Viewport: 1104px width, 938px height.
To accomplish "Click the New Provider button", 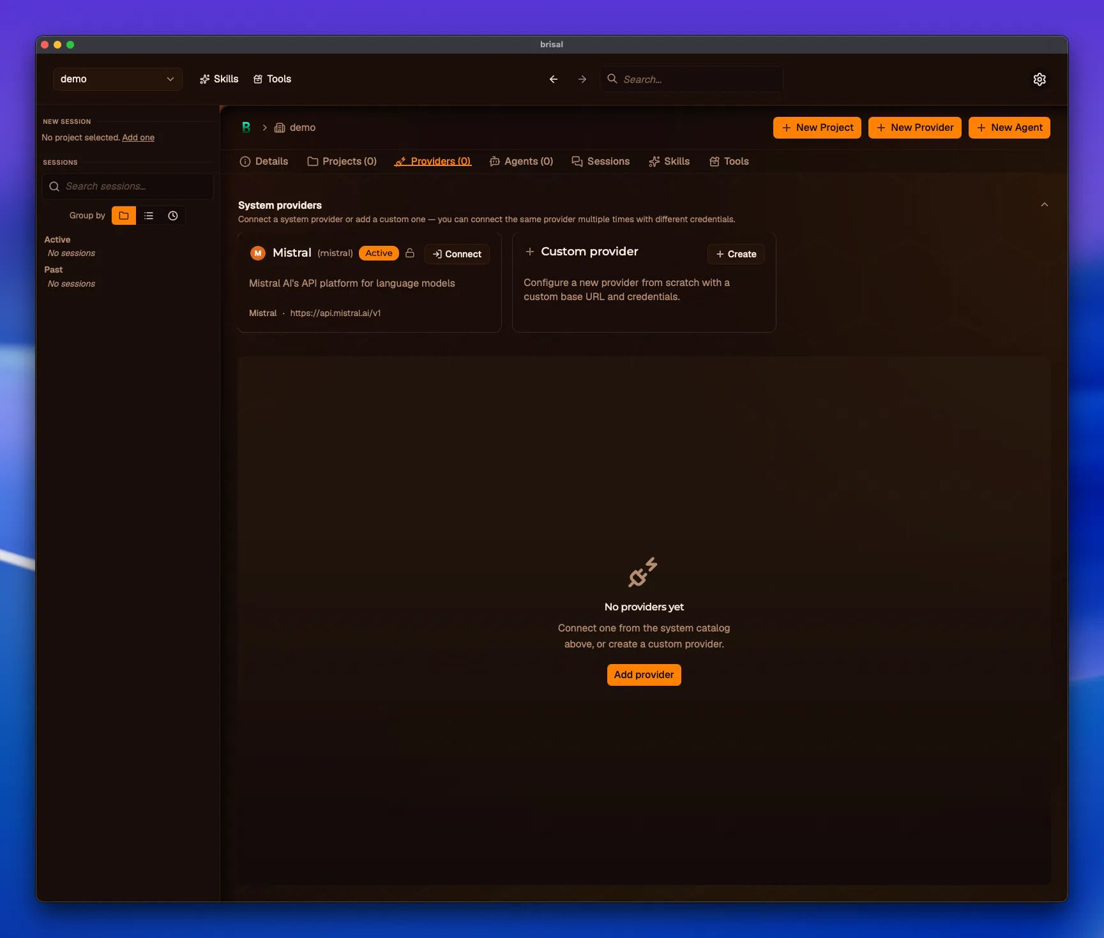I will point(915,128).
